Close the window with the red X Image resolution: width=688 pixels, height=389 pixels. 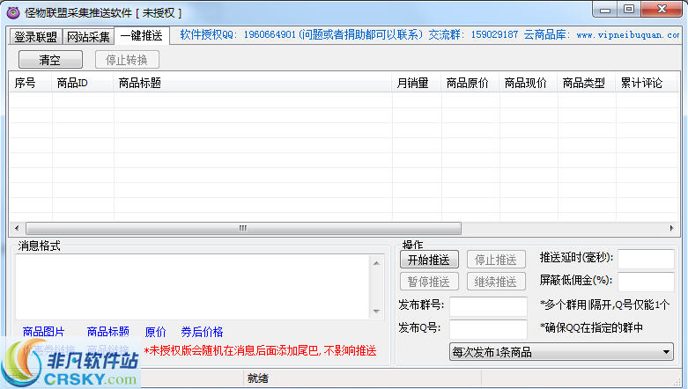pos(662,9)
